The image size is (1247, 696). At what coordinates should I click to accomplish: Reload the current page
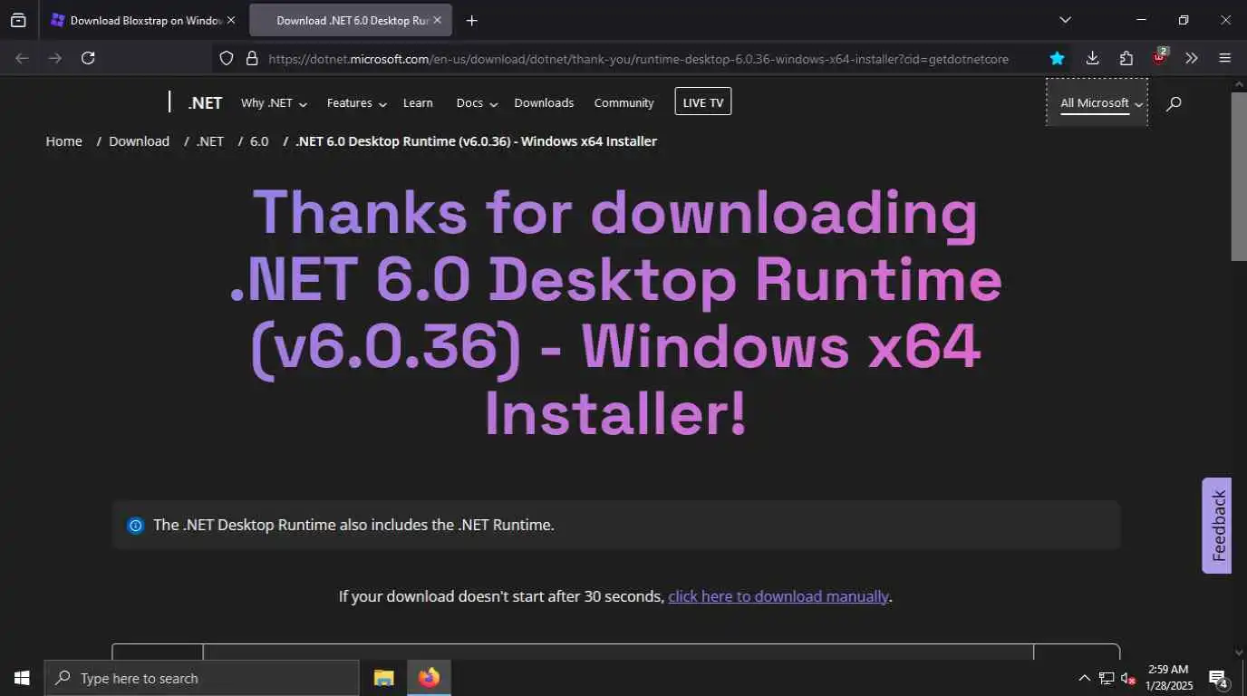coord(88,58)
